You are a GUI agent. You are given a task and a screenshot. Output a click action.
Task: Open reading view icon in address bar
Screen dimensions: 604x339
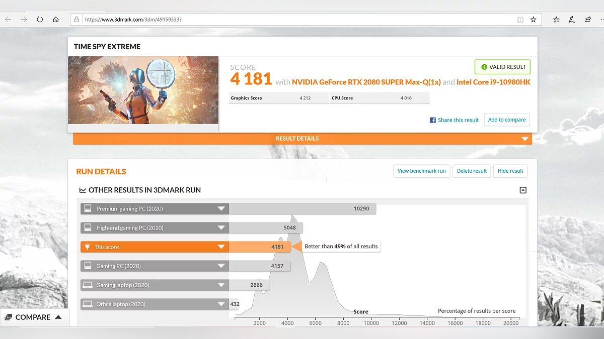[520, 20]
